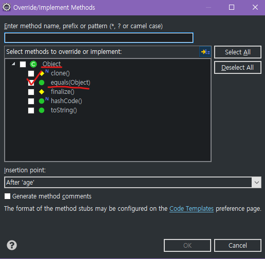Select the hashCode() method row
This screenshot has width=265, height=259.
click(66, 101)
